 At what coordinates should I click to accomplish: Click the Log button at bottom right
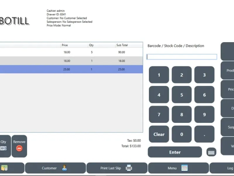pyautogui.click(x=222, y=168)
